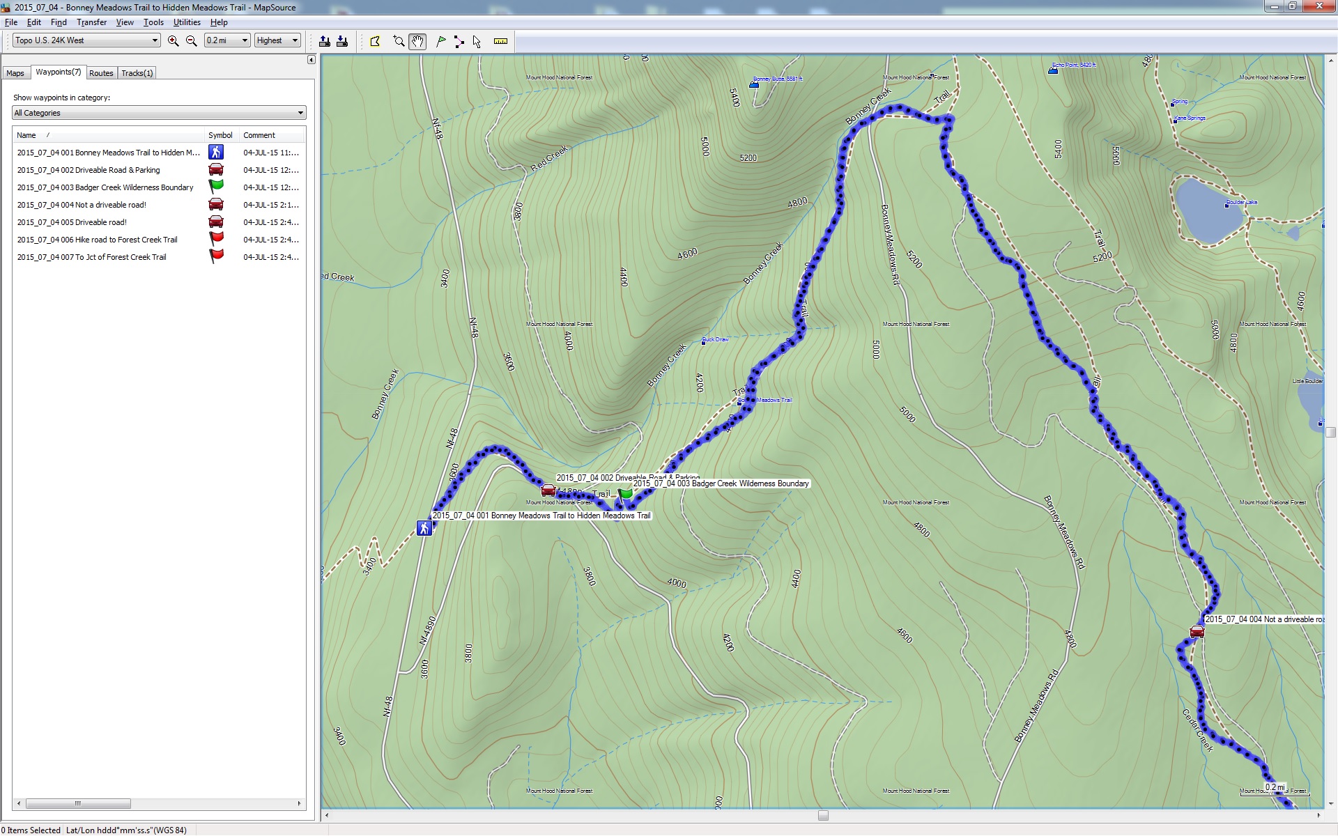Open the Transfer menu
This screenshot has width=1338, height=836.
tap(92, 22)
